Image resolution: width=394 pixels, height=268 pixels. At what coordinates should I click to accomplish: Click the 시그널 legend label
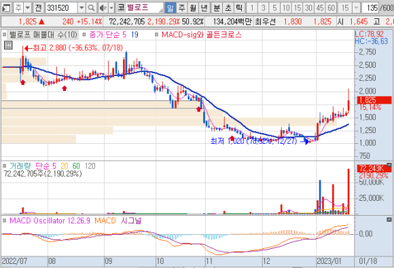(x=131, y=221)
